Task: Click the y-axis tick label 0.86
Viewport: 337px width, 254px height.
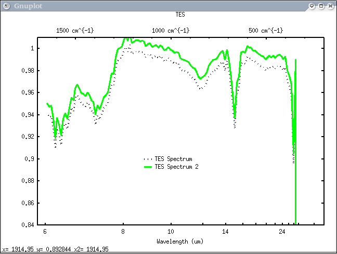Action: tap(28, 203)
